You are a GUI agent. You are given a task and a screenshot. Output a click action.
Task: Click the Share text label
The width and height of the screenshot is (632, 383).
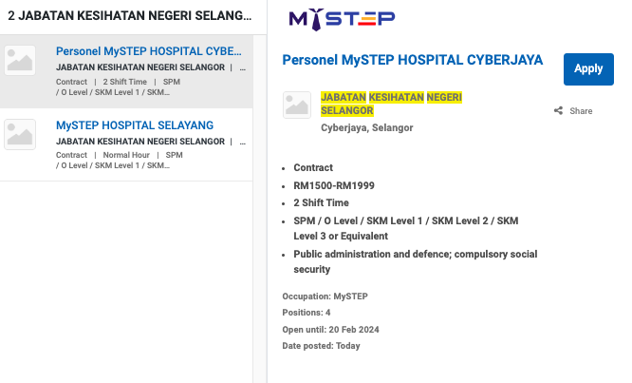click(581, 111)
